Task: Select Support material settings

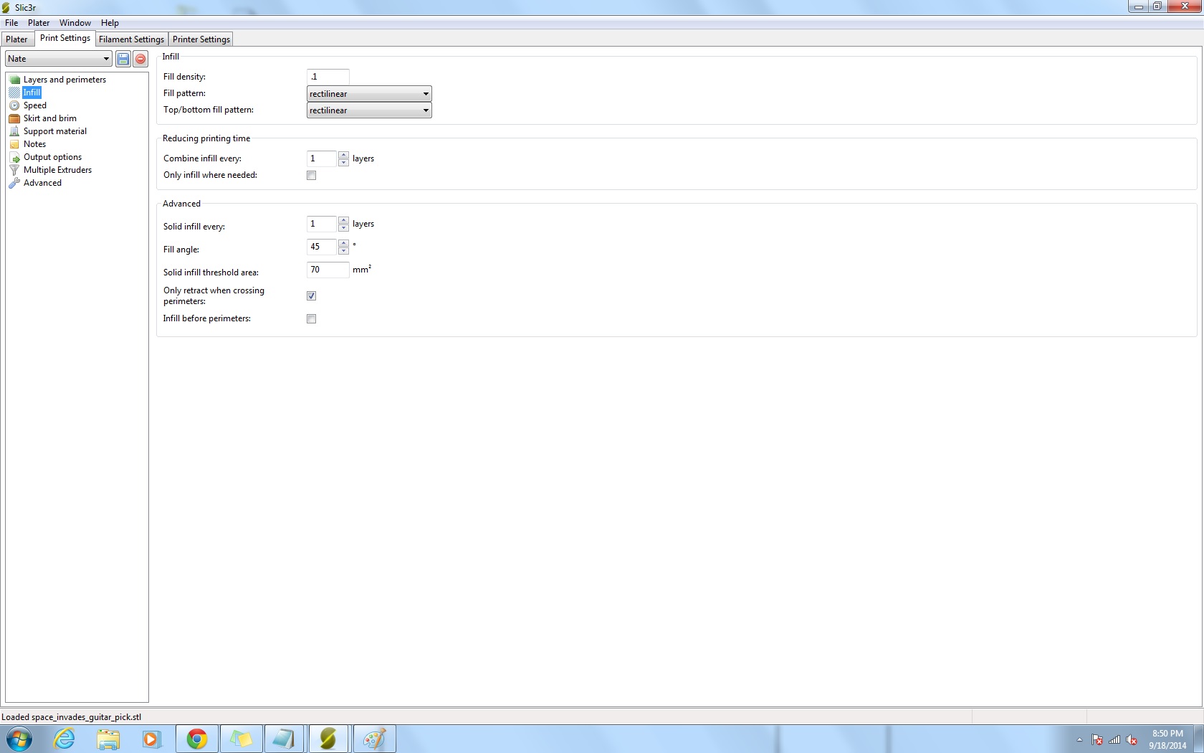Action: 55,131
